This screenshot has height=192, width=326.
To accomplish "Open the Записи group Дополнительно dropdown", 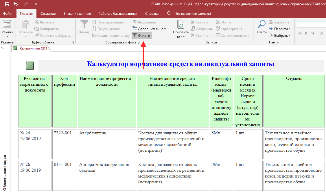I will pos(233,35).
